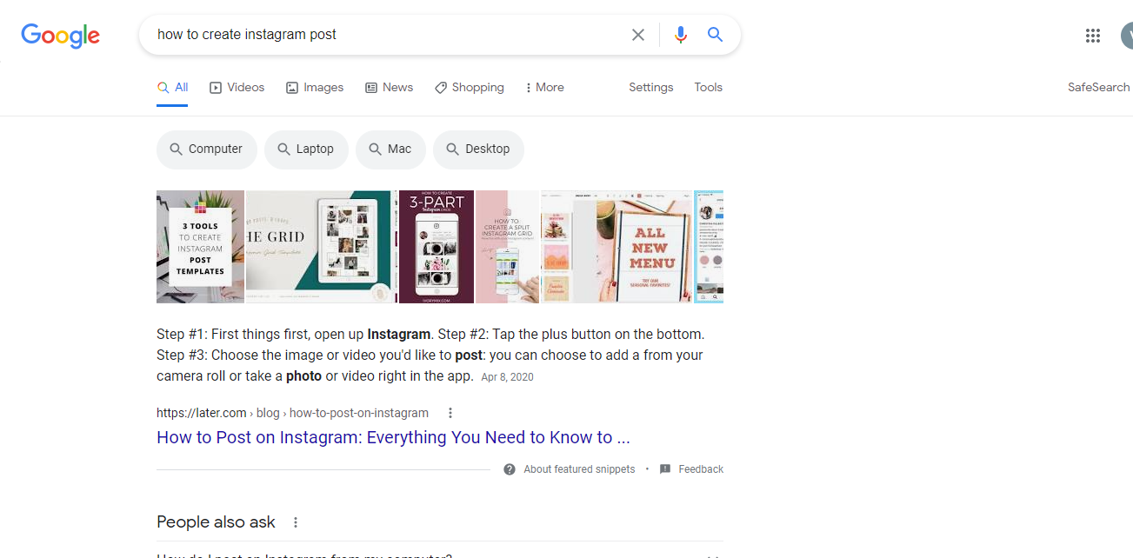Open the three-dot menu beside People also ask

(x=296, y=522)
